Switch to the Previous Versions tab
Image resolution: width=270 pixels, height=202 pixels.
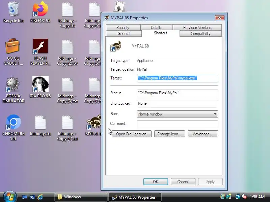click(x=197, y=28)
